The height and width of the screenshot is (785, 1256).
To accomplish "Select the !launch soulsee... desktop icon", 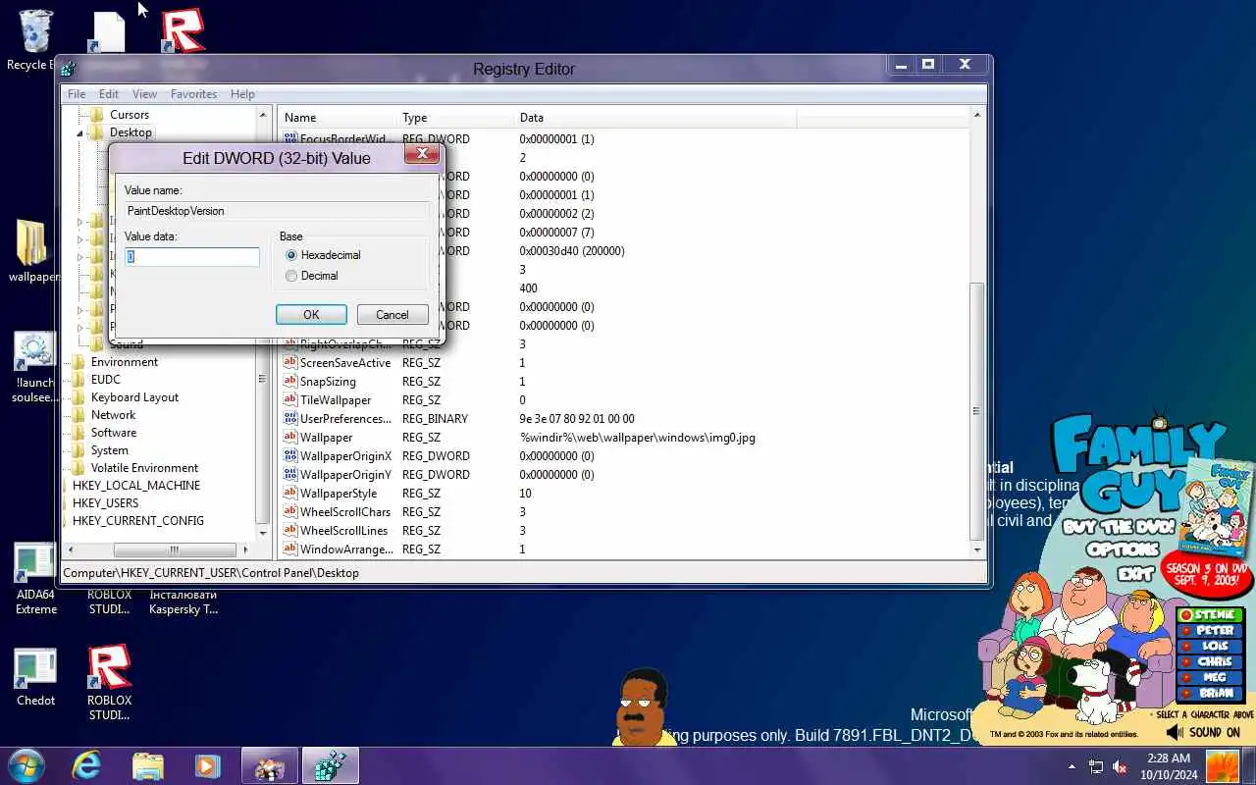I will point(35,368).
